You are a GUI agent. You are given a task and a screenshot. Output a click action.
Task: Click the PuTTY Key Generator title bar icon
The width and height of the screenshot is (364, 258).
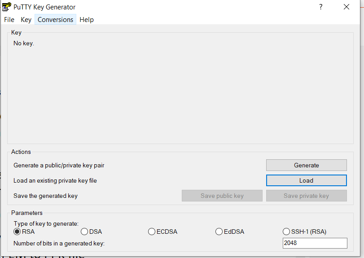(6, 7)
